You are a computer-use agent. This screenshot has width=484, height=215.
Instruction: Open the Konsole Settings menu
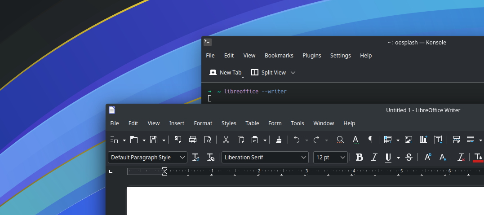tap(340, 56)
